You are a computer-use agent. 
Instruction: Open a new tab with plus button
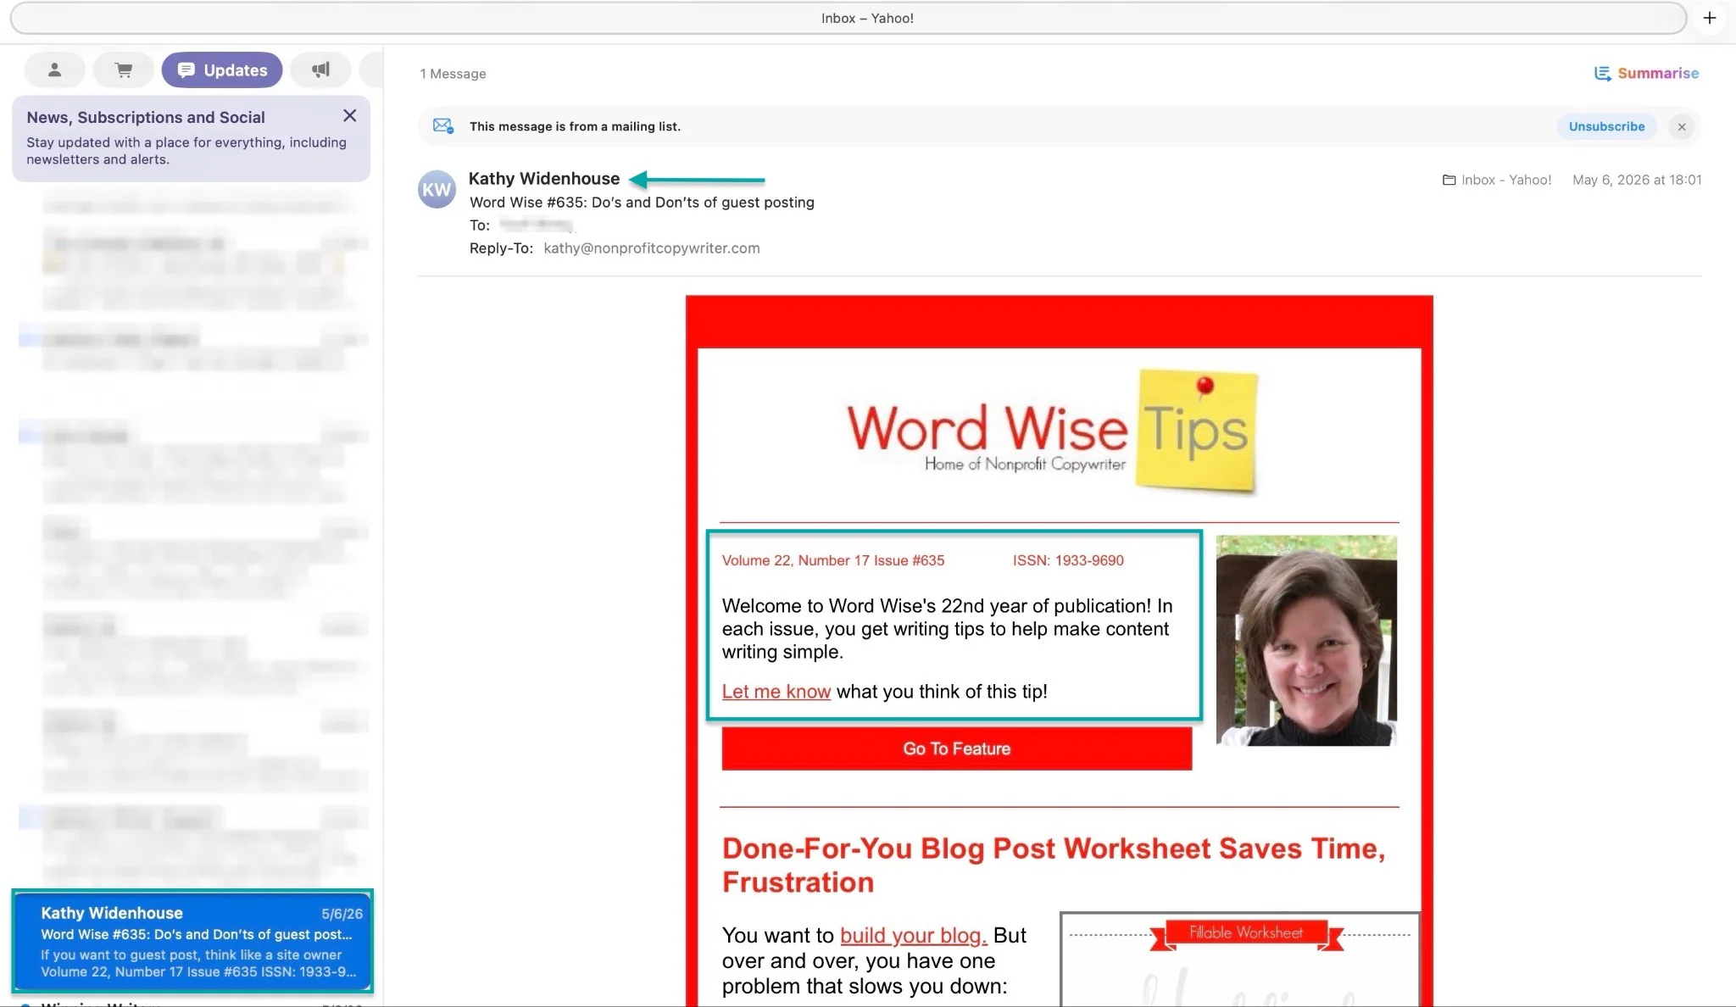[1710, 18]
